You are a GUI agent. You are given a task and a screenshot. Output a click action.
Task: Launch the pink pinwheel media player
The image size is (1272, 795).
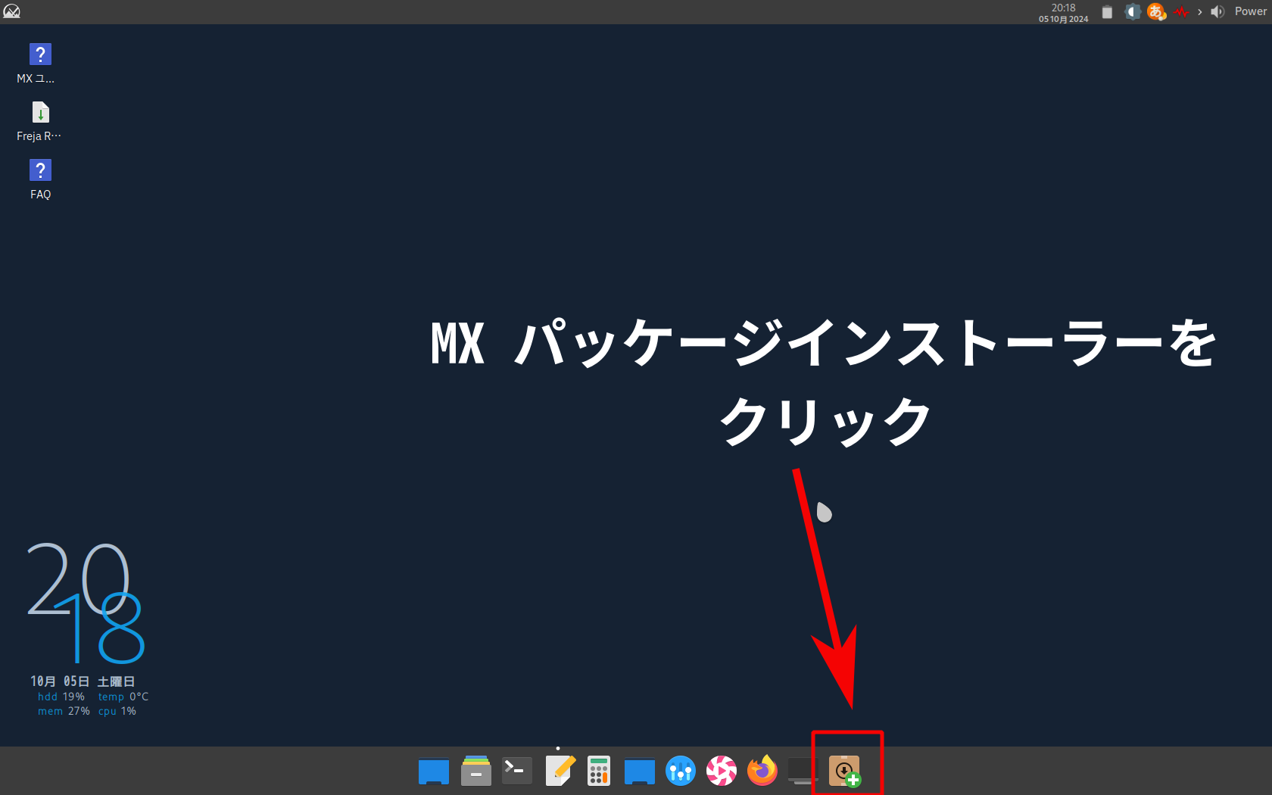pyautogui.click(x=722, y=771)
